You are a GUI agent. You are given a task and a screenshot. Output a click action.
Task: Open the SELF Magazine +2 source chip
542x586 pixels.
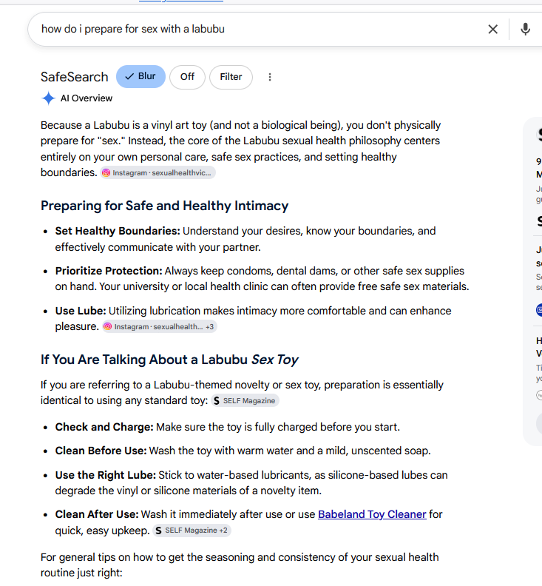click(x=192, y=531)
